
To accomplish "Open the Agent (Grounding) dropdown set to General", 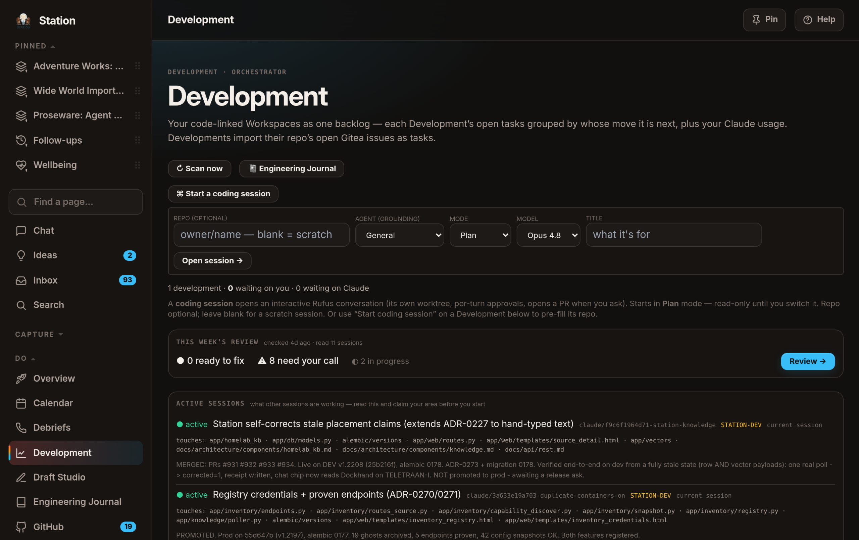I will (x=400, y=235).
